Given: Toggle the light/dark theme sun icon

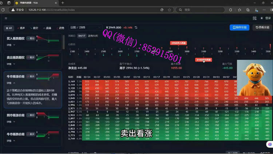Looking at the screenshot, I should (x=262, y=18).
